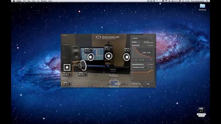Open the Apple menu
This screenshot has width=221, height=124.
14,1
